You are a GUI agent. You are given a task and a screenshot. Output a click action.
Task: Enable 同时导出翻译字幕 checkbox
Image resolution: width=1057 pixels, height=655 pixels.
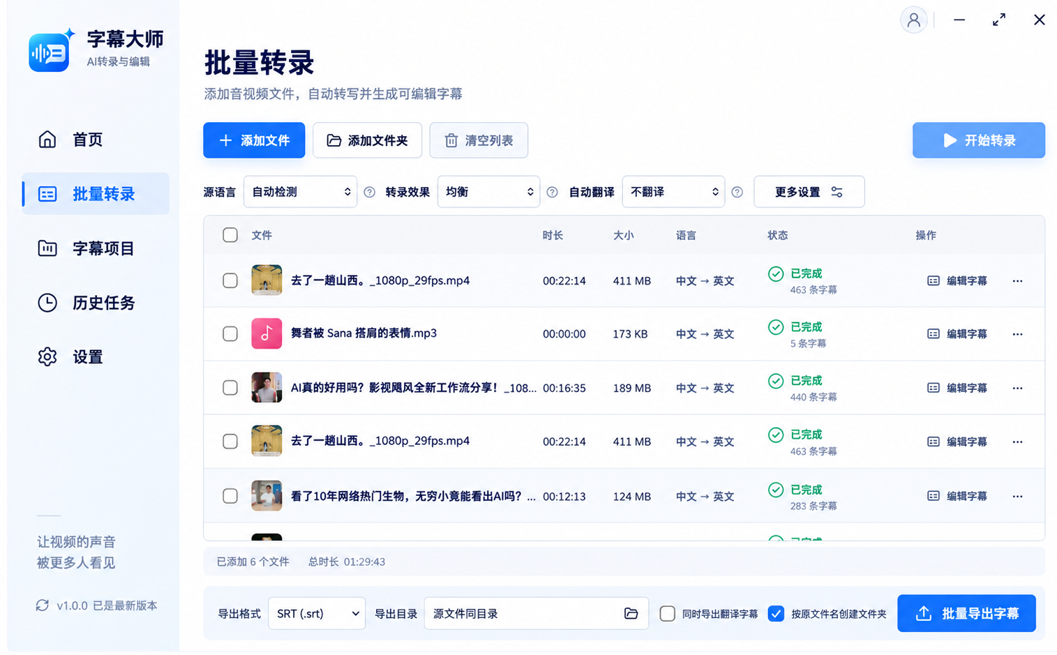point(667,614)
